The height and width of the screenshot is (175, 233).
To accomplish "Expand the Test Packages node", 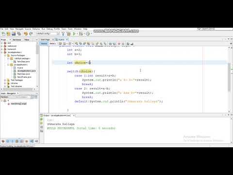I will (5, 80).
